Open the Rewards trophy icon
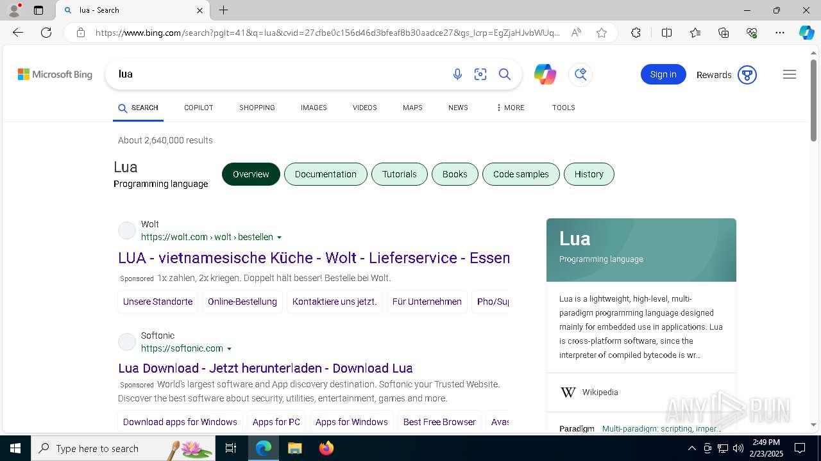The height and width of the screenshot is (461, 821). pos(747,75)
